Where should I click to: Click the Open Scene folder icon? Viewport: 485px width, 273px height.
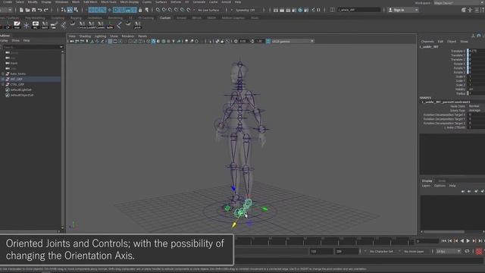(x=27, y=10)
